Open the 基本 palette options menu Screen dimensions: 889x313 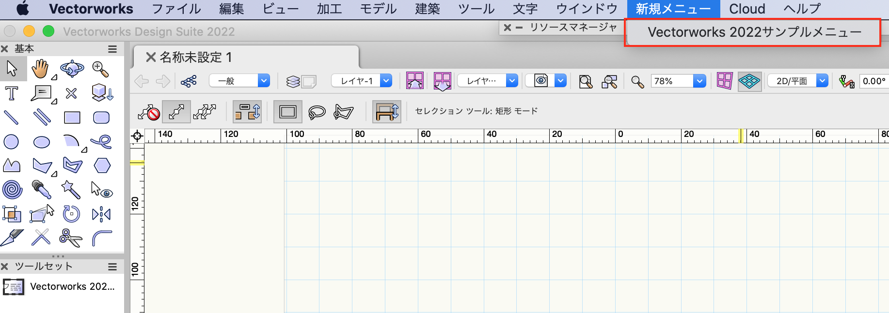(112, 49)
